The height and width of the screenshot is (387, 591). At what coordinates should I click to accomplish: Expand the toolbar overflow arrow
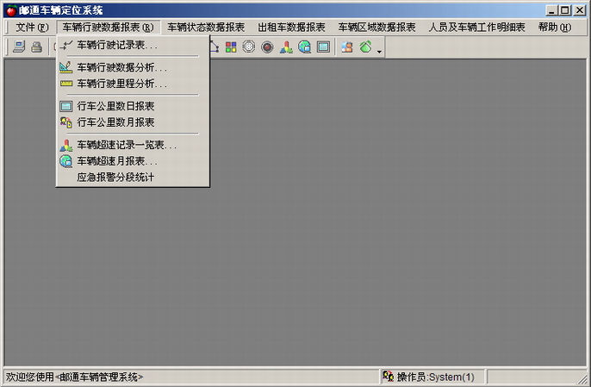(379, 52)
